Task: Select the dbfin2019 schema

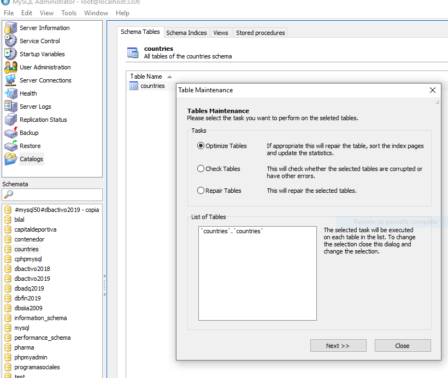Action: pos(28,298)
